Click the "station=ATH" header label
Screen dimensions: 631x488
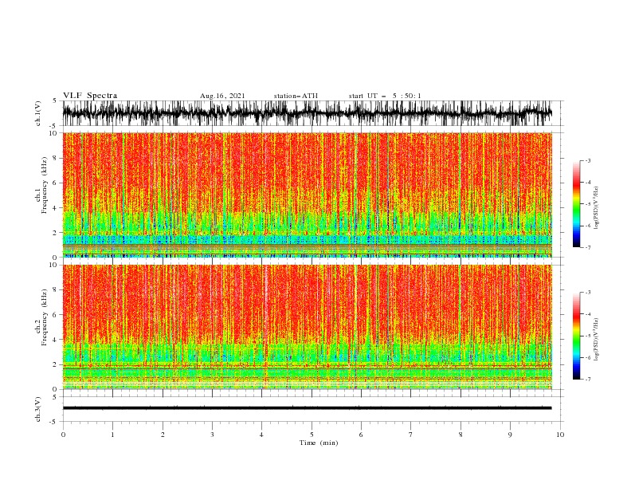296,96
